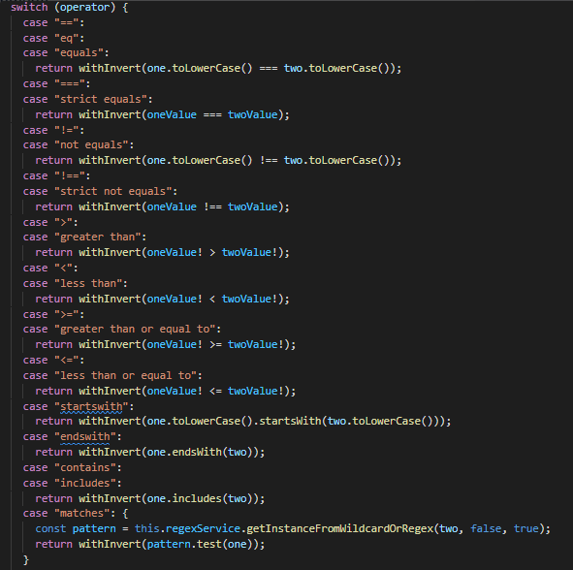Click the "equals" case string
The image size is (573, 570).
[79, 53]
